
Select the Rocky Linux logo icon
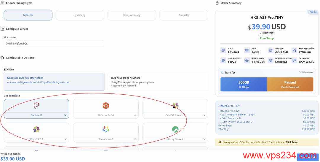pos(175,129)
